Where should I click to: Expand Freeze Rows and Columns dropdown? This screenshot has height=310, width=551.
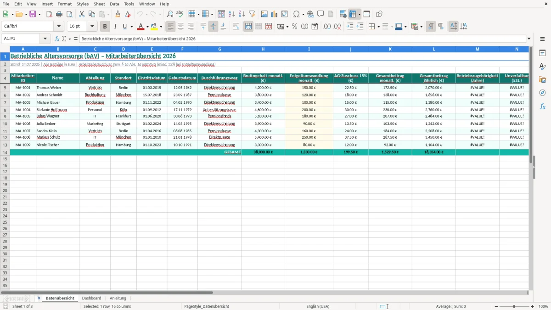pos(360,14)
